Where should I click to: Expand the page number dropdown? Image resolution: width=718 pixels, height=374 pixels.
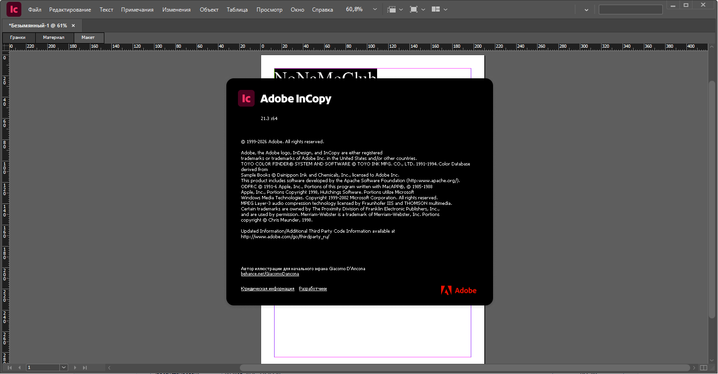(64, 368)
